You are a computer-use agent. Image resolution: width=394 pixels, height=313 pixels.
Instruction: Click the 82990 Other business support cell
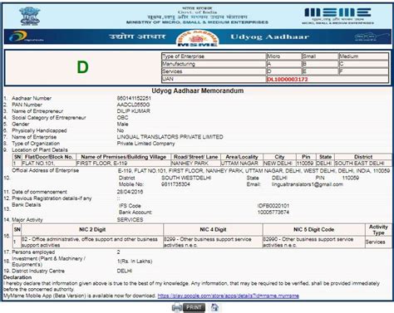coord(313,242)
